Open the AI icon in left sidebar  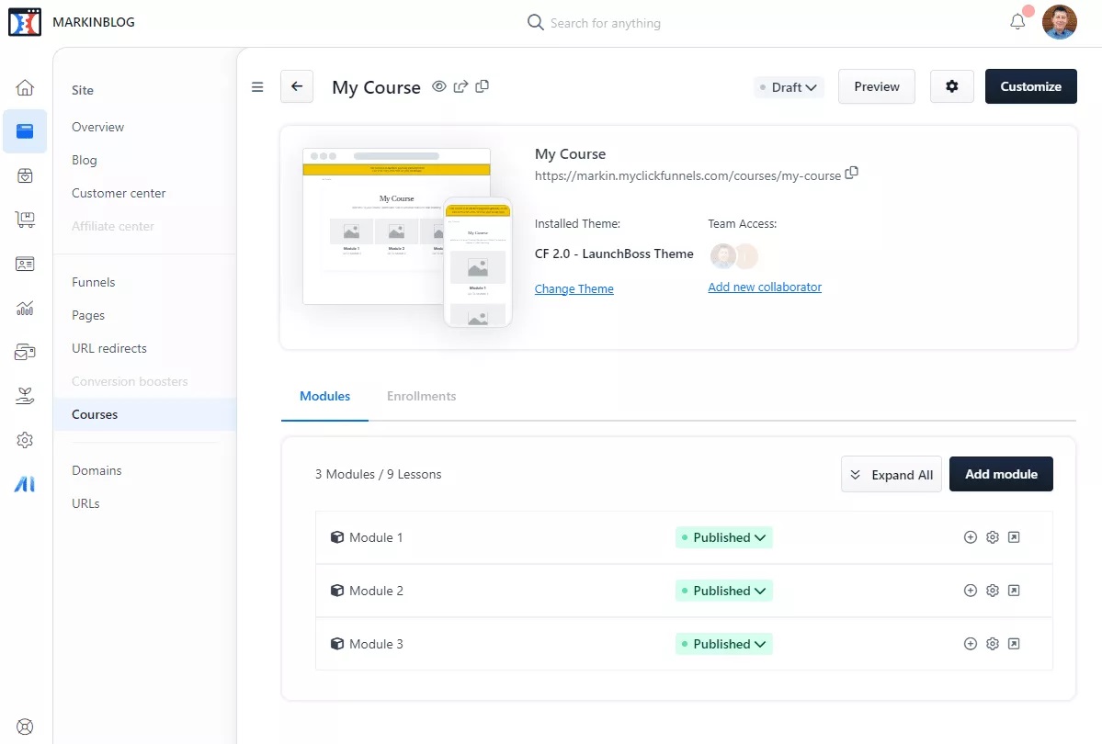(x=25, y=484)
